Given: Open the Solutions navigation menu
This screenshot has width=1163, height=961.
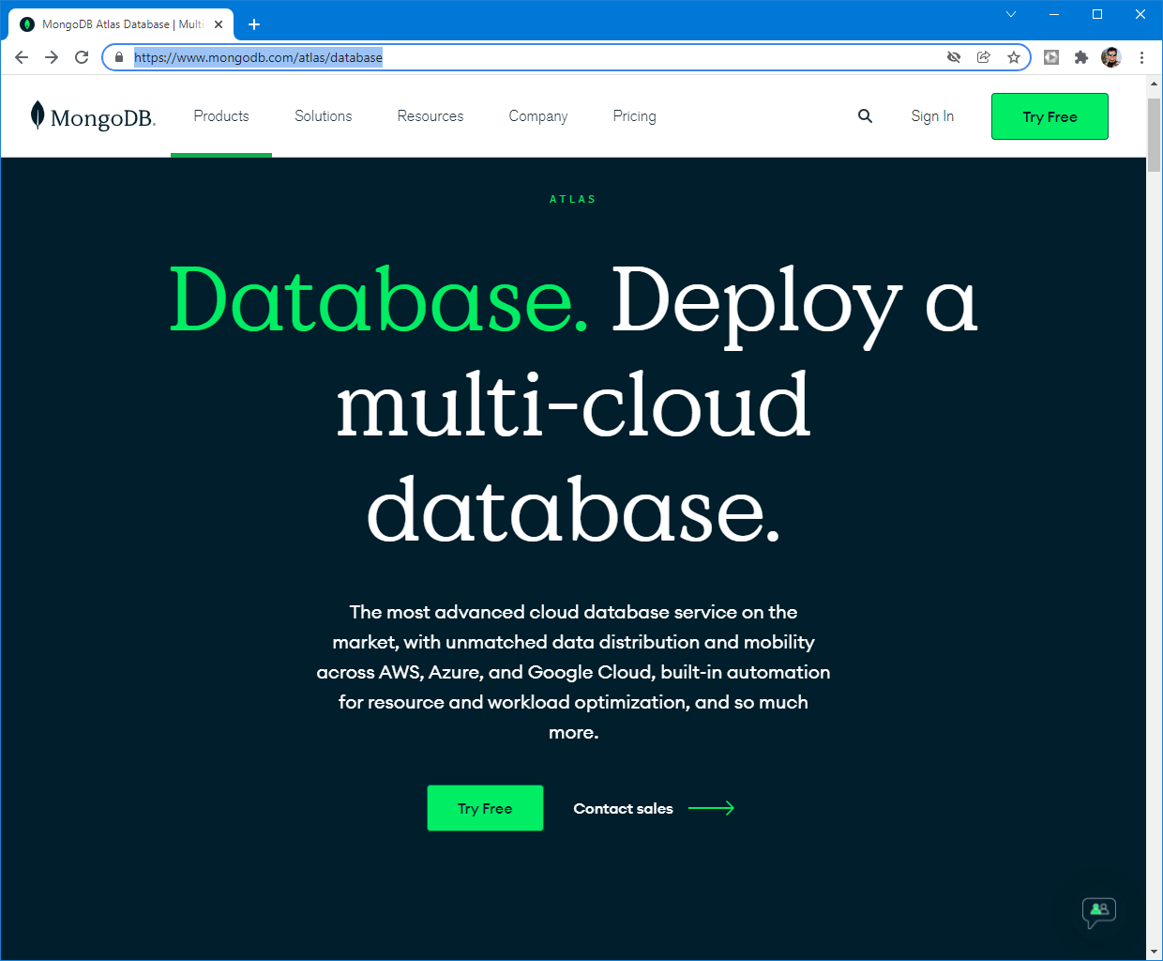Looking at the screenshot, I should pos(324,116).
